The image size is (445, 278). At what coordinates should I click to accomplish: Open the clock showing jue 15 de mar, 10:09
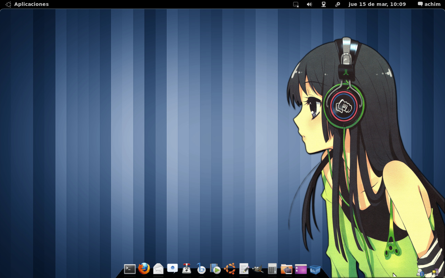pyautogui.click(x=377, y=4)
